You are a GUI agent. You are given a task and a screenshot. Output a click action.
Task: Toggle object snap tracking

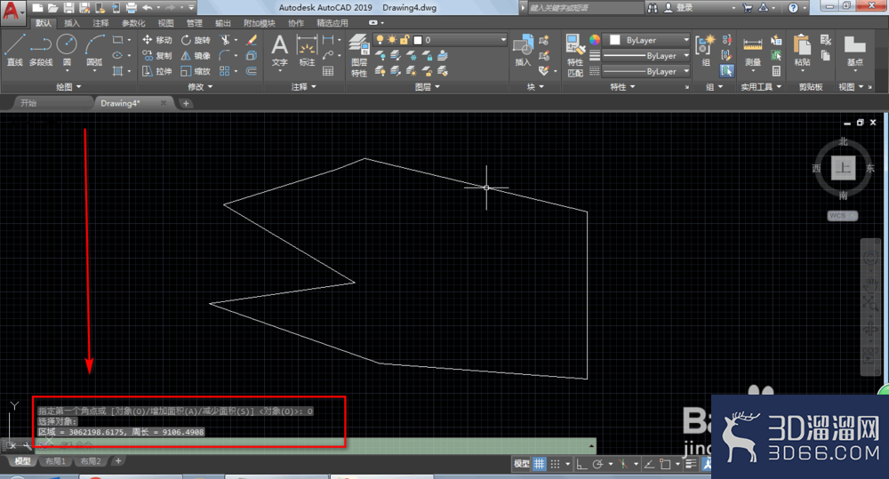pos(649,464)
